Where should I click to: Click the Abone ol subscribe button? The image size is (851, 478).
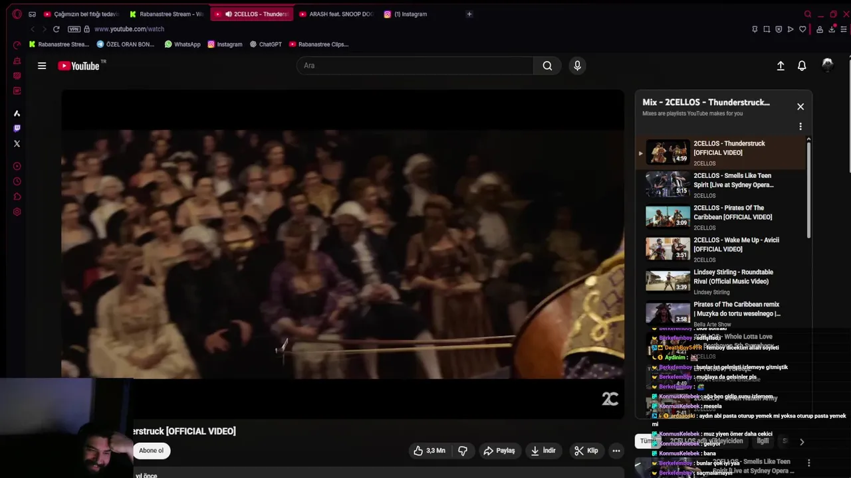coord(151,451)
